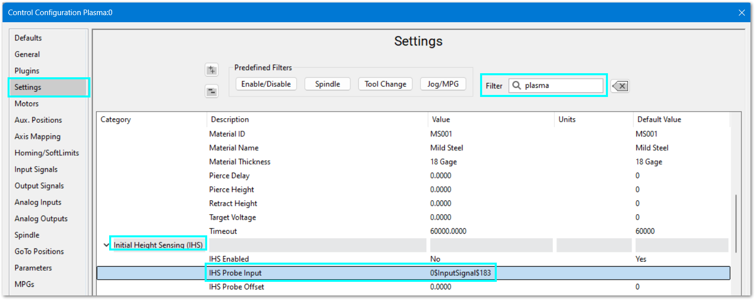Screen dimensions: 755x300
Task: Open the Plugins page in the sidebar
Action: tap(27, 71)
